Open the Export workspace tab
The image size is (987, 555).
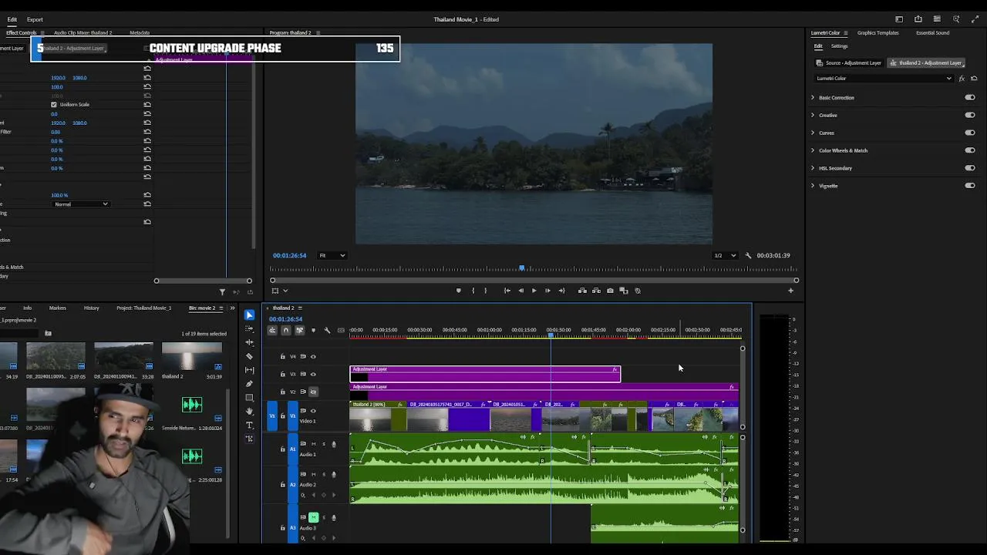pos(35,19)
